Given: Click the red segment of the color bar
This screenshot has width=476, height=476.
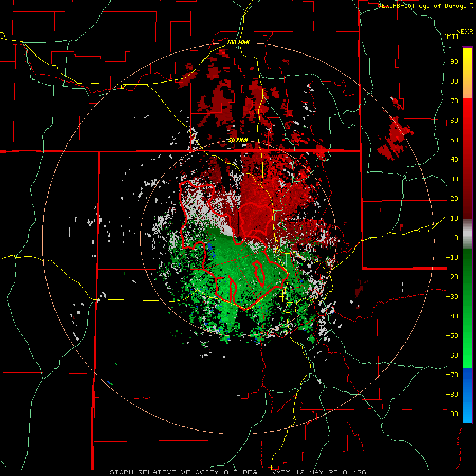Looking at the screenshot, I should click(x=467, y=159).
